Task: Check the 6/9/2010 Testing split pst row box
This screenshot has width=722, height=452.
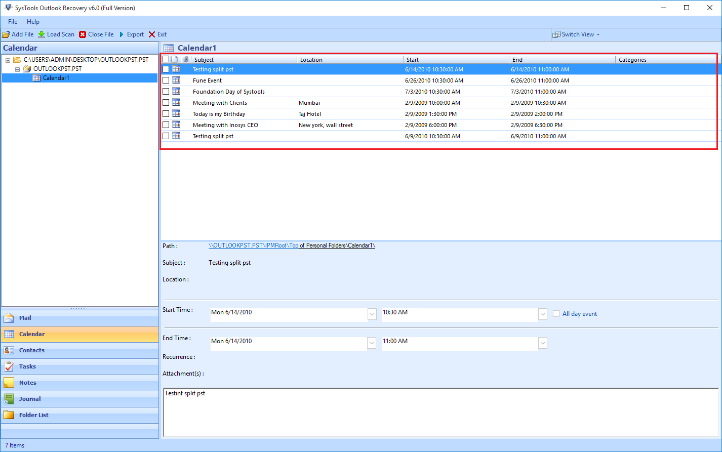Action: coord(166,136)
